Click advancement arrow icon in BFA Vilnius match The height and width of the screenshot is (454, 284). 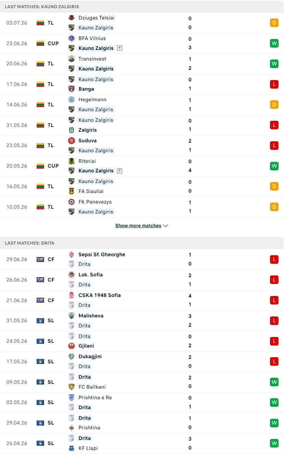click(x=119, y=48)
